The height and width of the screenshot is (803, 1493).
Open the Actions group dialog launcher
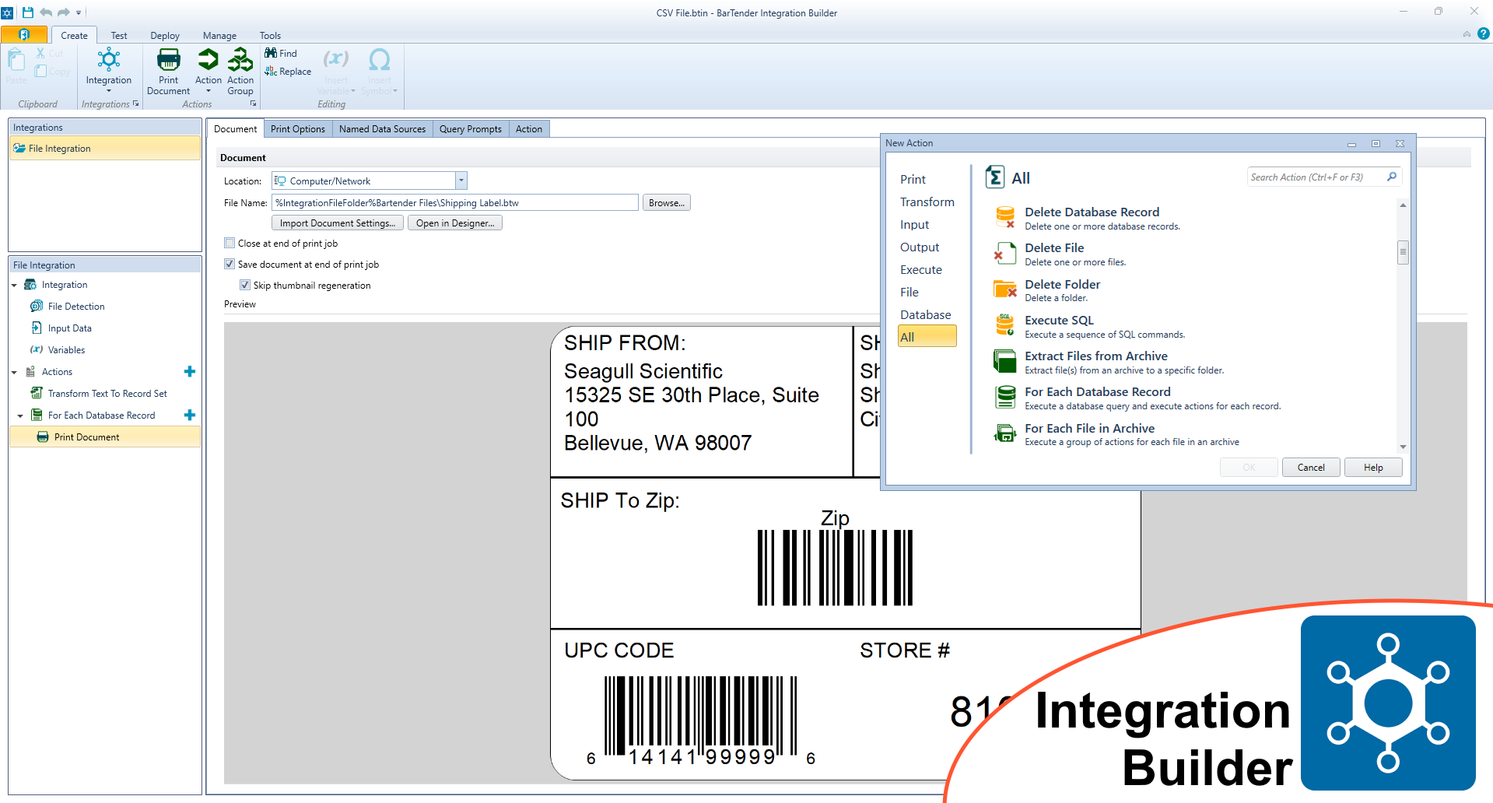(x=253, y=103)
